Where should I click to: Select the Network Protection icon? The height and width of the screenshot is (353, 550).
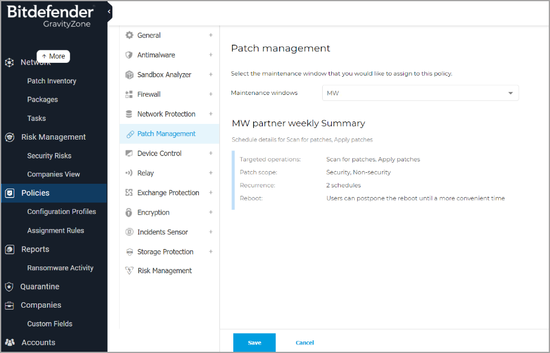click(x=129, y=114)
